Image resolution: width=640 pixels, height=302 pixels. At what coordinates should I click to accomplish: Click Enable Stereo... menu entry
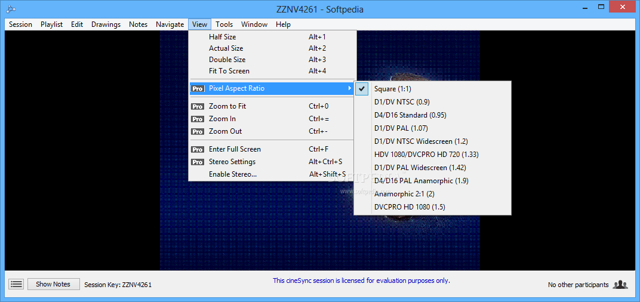coord(272,174)
